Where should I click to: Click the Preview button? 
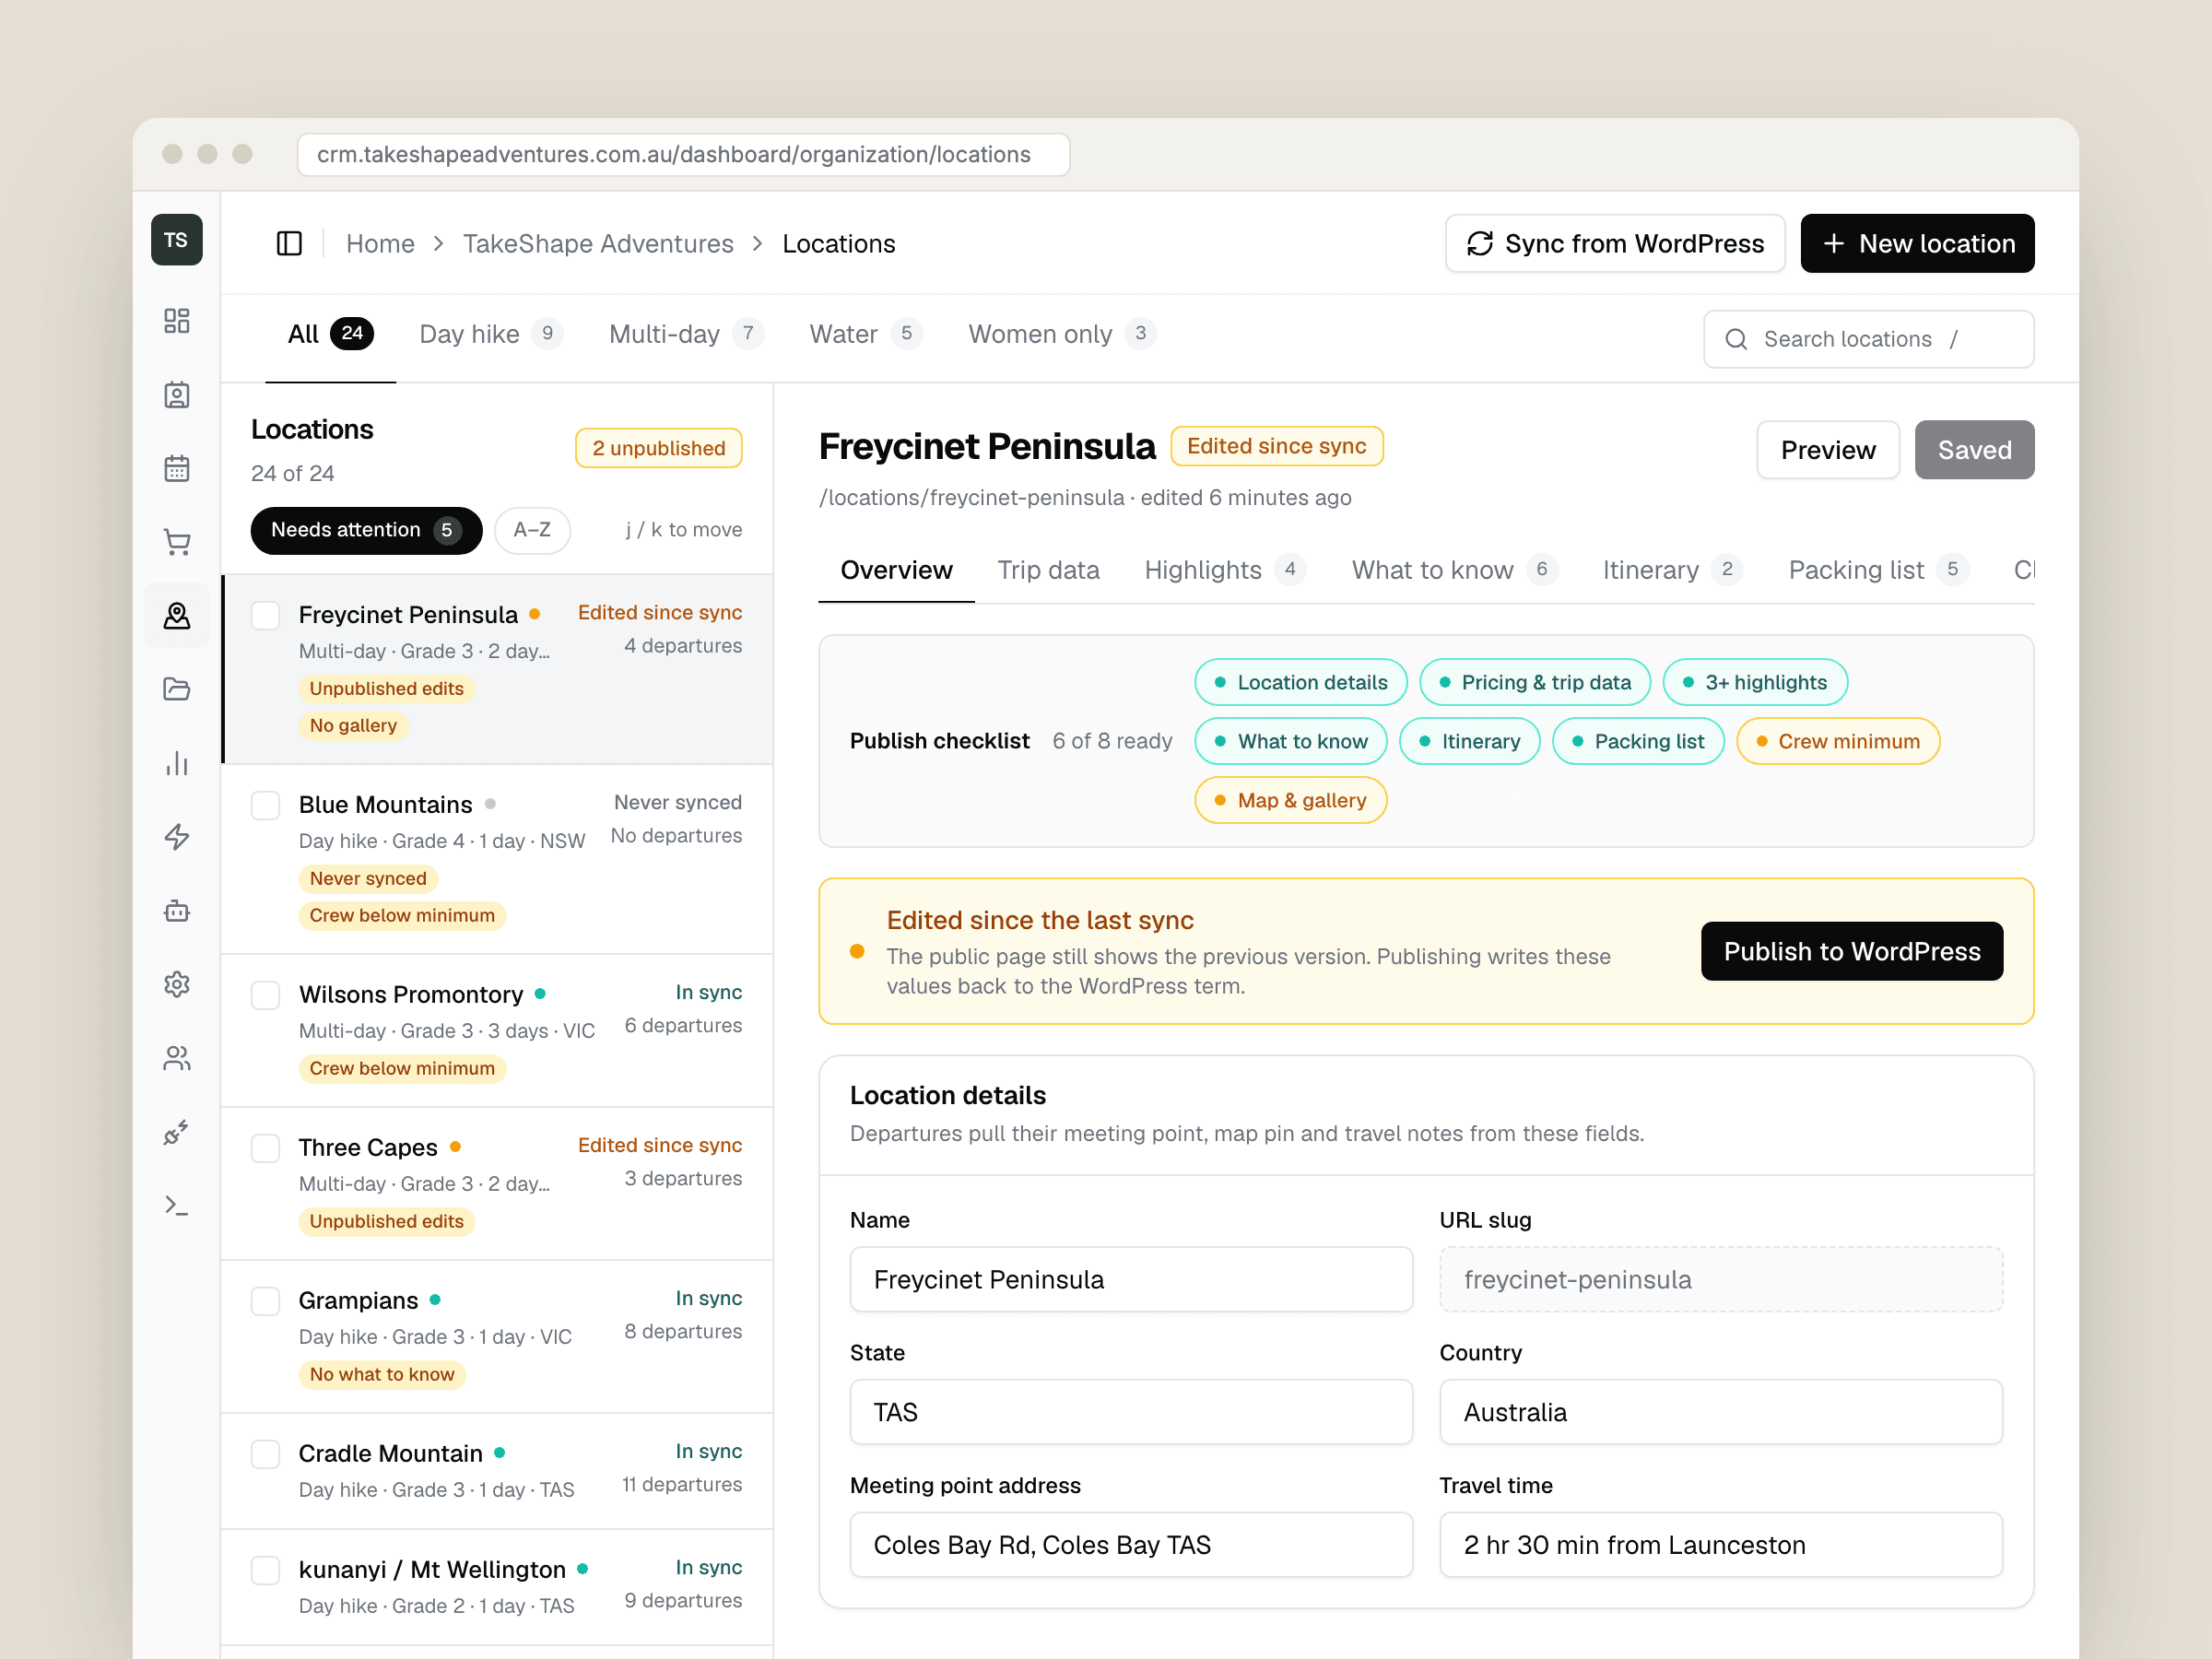point(1828,450)
